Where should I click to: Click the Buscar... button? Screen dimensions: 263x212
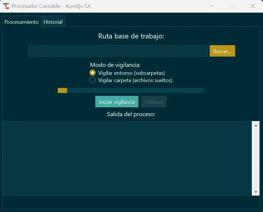tap(222, 51)
